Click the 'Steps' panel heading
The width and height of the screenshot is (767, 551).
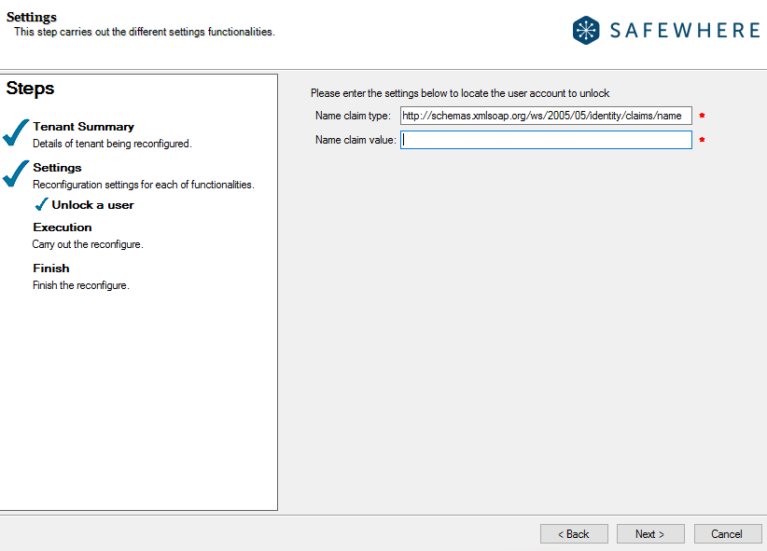click(30, 89)
